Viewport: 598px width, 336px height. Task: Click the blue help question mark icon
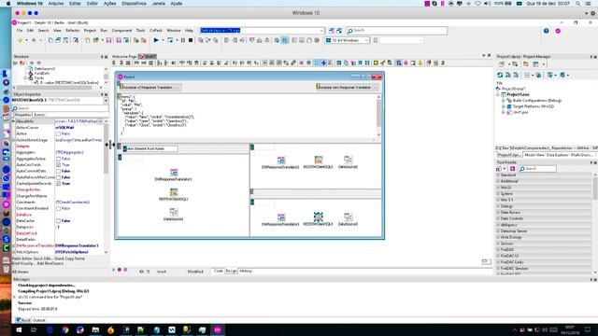[x=546, y=31]
